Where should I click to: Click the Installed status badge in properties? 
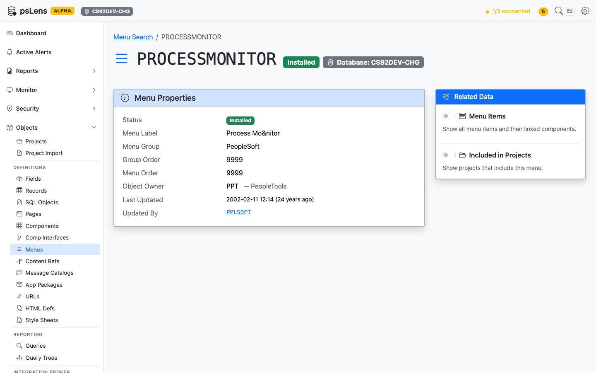(x=240, y=121)
